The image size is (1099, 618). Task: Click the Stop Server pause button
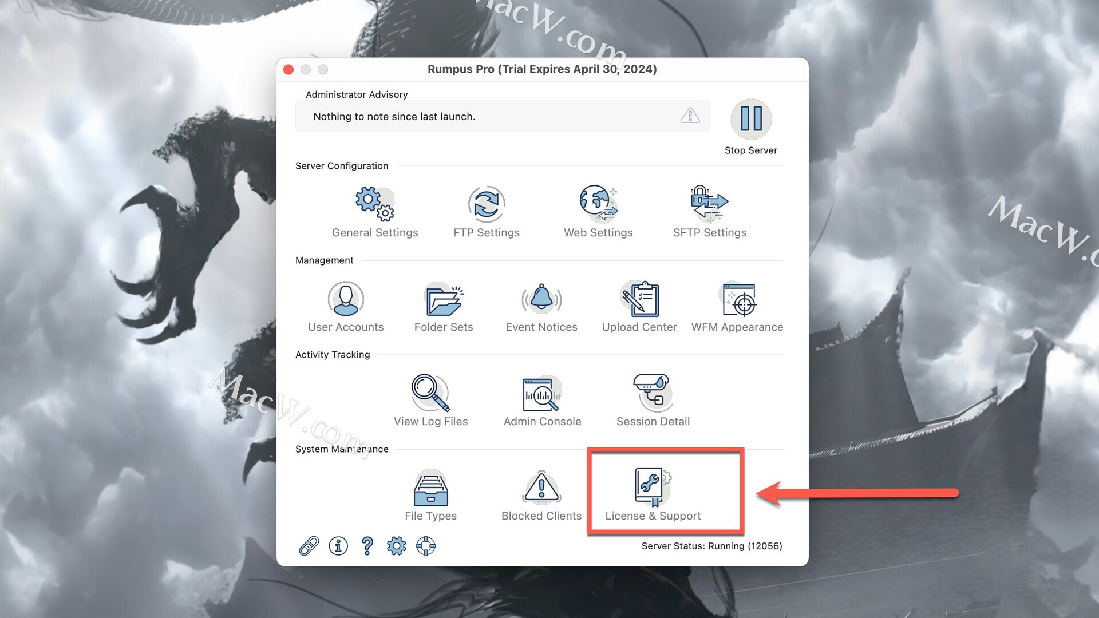tap(751, 119)
